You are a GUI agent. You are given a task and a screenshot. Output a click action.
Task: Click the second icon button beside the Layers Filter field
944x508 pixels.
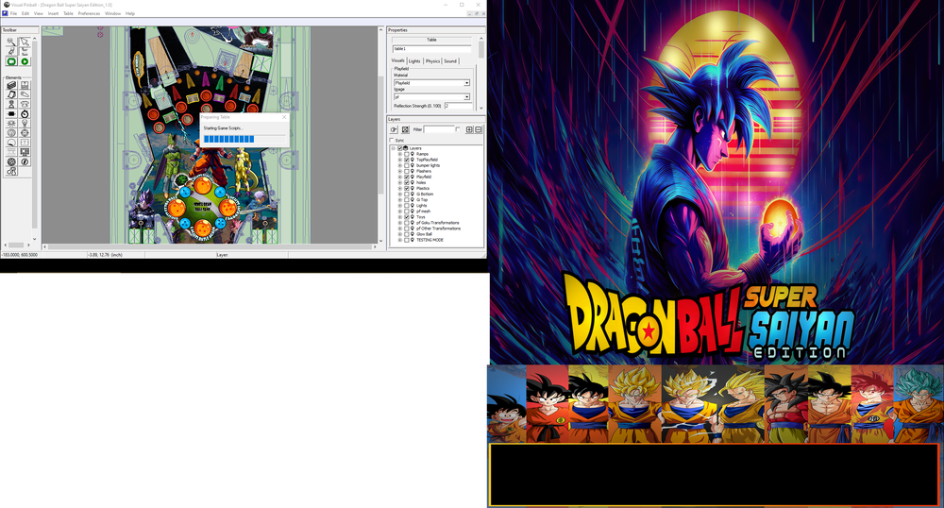click(405, 129)
